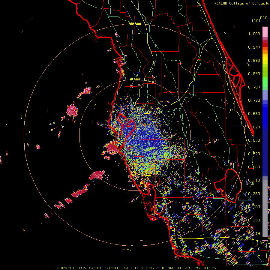270x270 pixels.
Task: Select the 0.840 scale value
Action: 254,74
